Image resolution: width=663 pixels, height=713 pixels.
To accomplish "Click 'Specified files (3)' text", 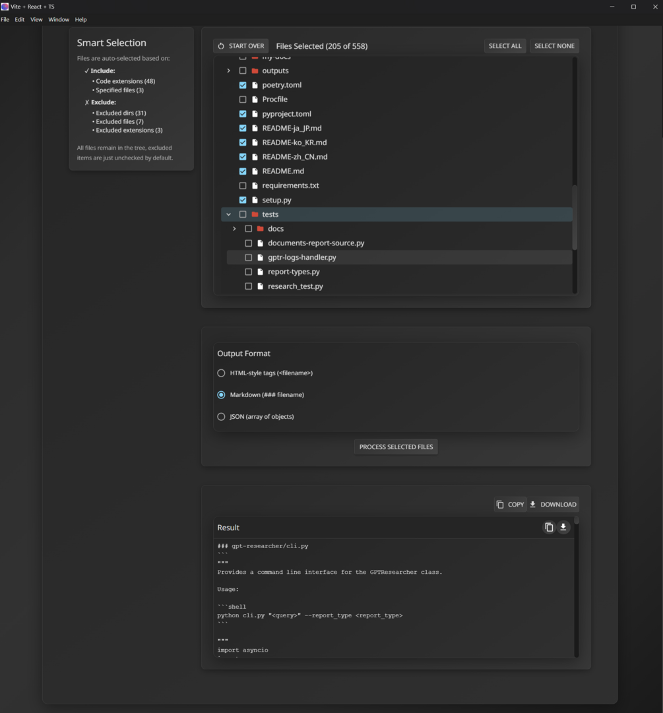I will coord(119,90).
